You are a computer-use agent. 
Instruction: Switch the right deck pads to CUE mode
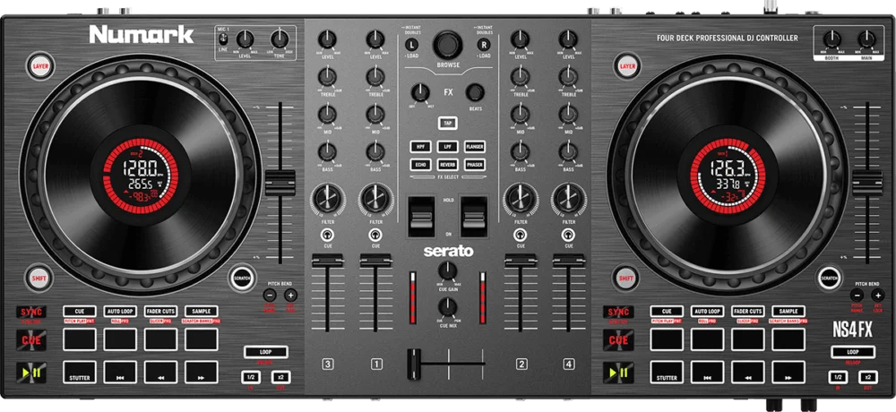667,312
